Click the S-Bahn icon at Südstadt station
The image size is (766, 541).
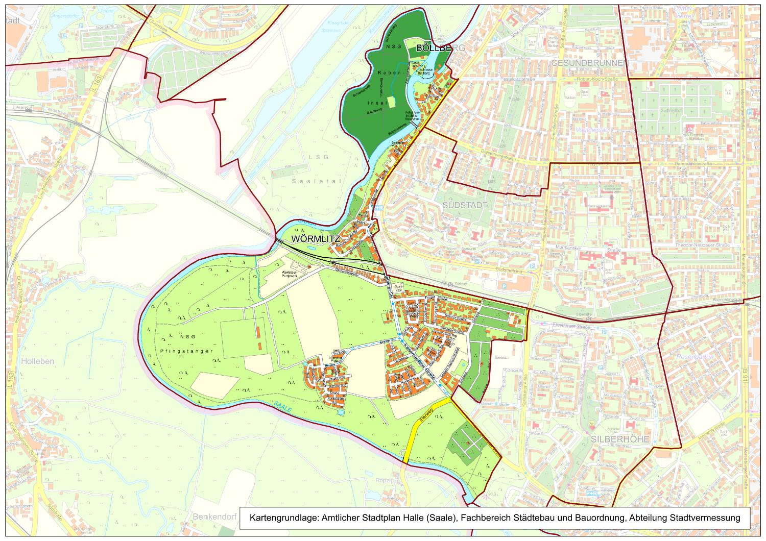coord(450,284)
